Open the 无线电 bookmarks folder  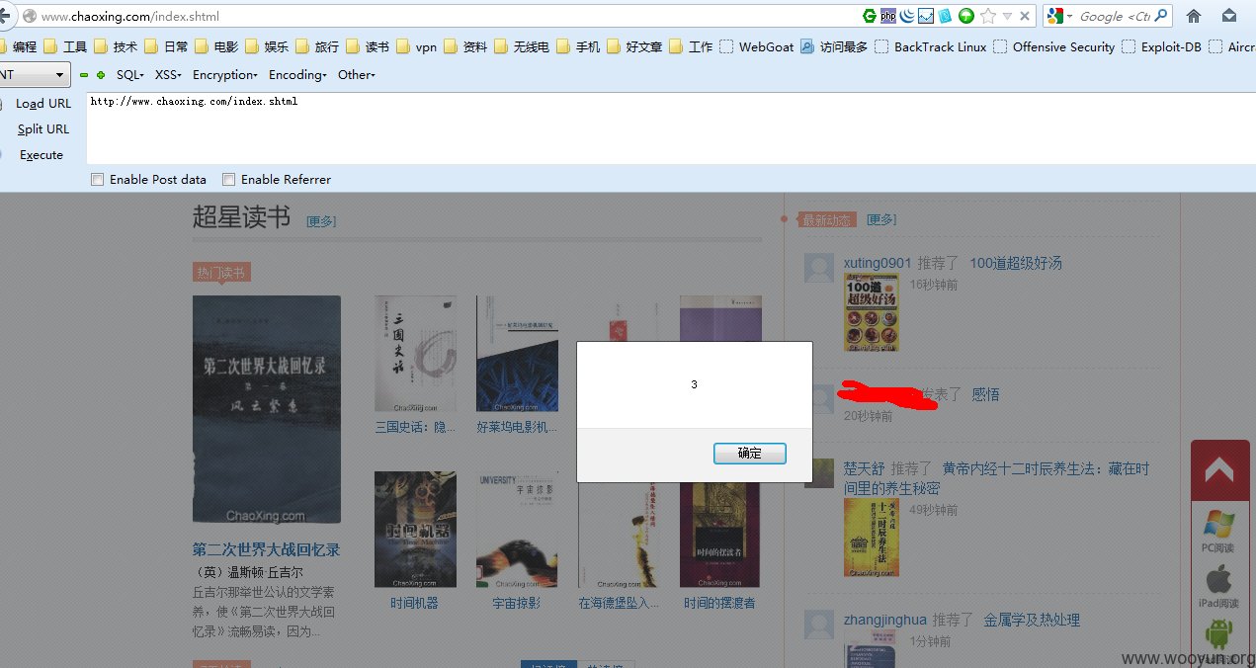(522, 46)
